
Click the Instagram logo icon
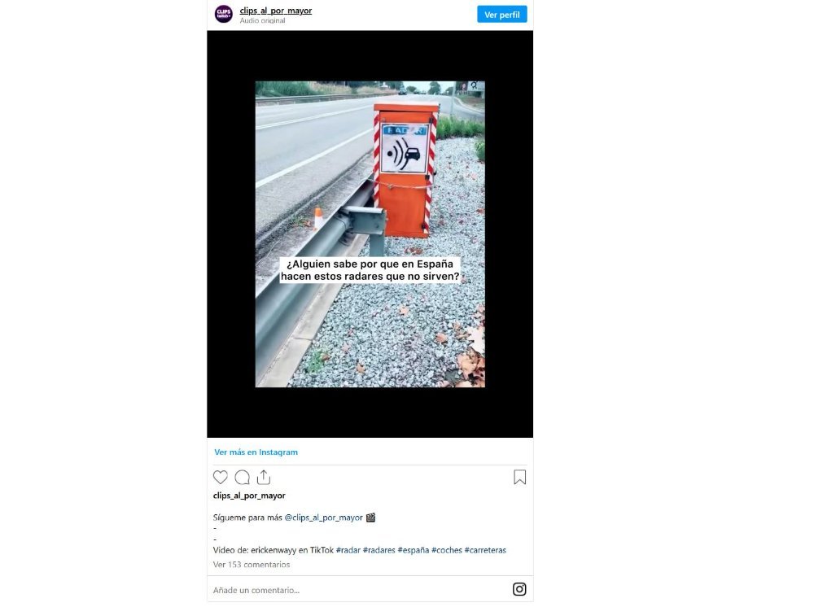[x=519, y=589]
